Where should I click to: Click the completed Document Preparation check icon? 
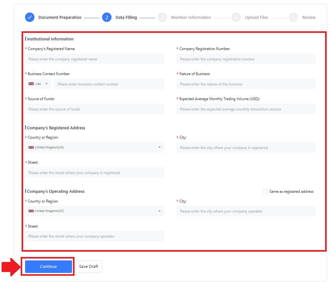click(x=29, y=17)
